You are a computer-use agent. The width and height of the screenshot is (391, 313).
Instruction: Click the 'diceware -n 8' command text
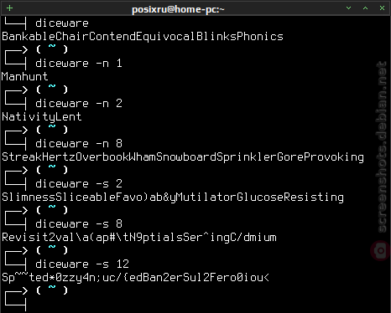coord(79,144)
